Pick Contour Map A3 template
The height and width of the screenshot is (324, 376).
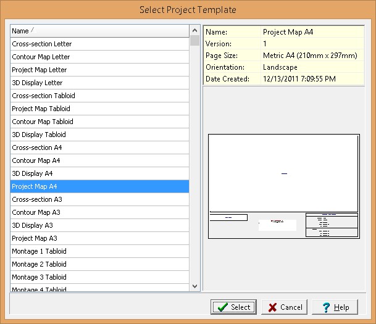(36, 212)
